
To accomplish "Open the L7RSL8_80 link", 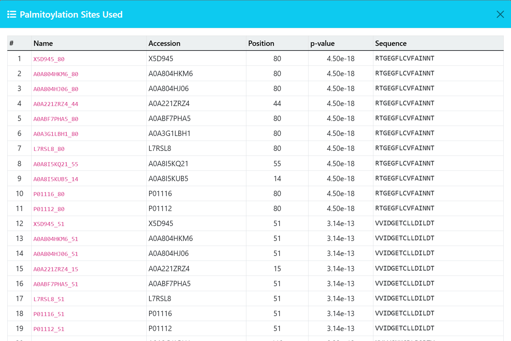I will pyautogui.click(x=49, y=149).
